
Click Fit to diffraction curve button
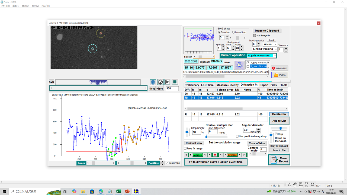[216, 162]
